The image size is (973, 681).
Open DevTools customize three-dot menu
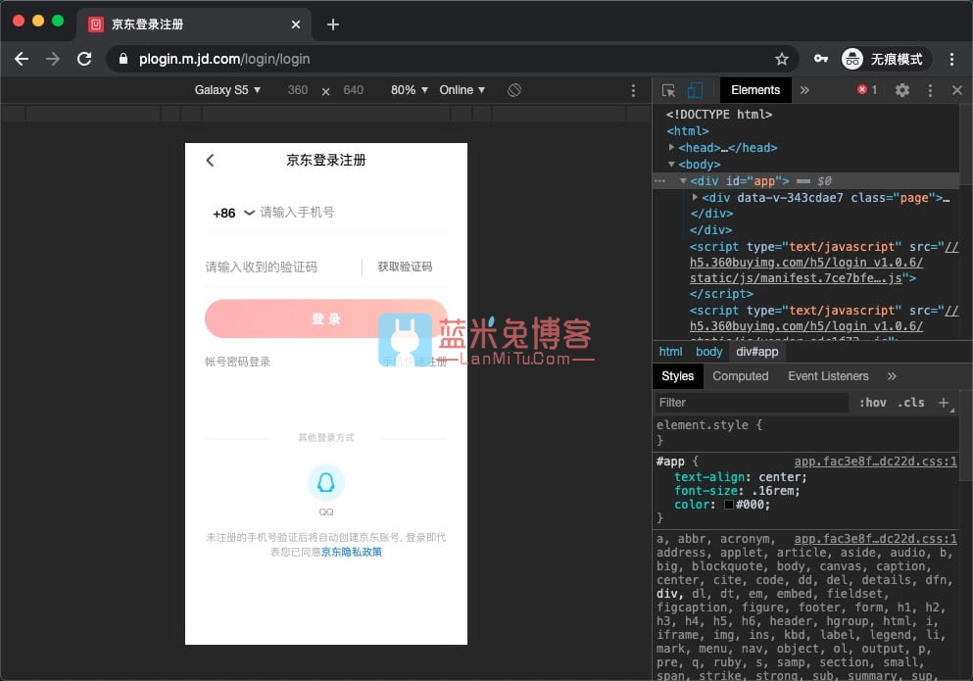click(x=930, y=90)
